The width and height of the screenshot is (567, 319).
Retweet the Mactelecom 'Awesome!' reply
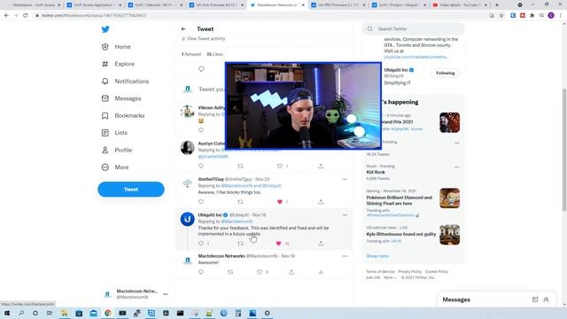pyautogui.click(x=230, y=272)
